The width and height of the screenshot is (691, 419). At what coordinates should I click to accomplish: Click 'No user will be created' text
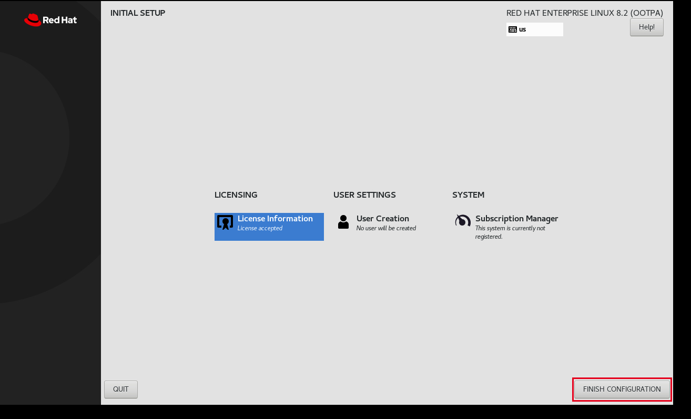tap(386, 228)
